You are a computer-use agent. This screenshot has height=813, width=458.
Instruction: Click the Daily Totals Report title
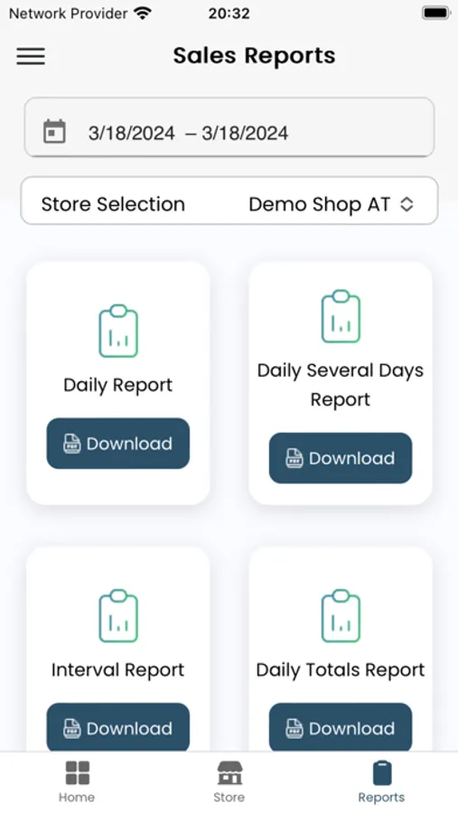(341, 670)
